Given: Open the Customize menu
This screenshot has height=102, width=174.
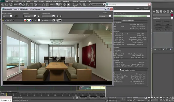Looking at the screenshot, I should [75, 1].
